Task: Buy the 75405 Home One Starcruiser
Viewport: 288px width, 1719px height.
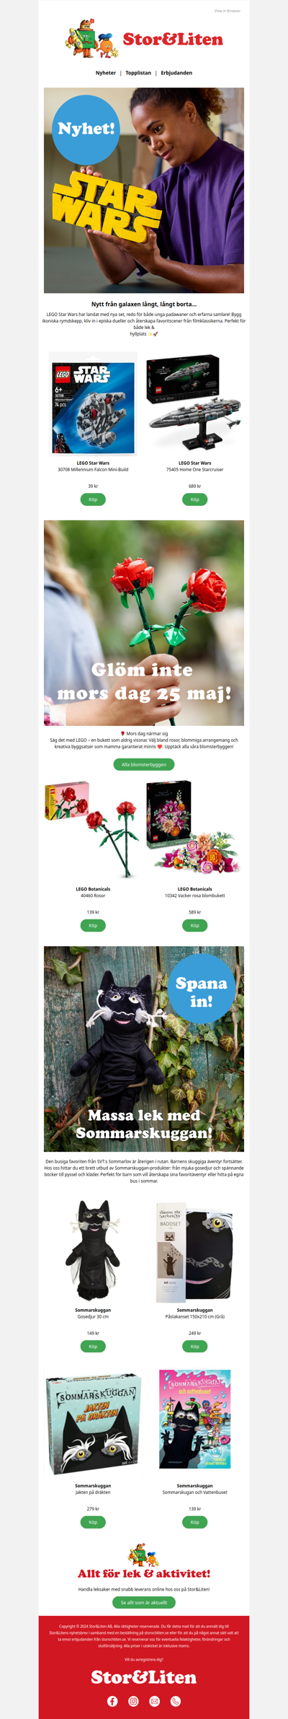Action: click(194, 499)
